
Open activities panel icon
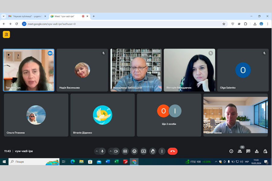point(257,151)
